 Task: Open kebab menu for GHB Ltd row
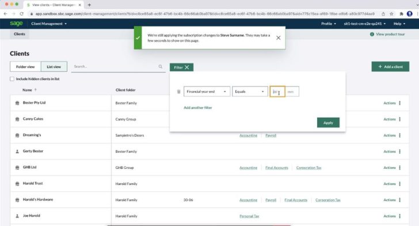tap(400, 168)
